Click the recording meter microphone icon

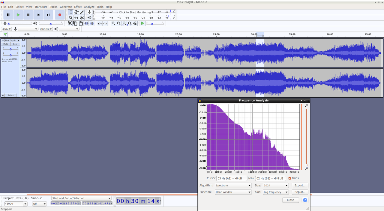(x=89, y=12)
